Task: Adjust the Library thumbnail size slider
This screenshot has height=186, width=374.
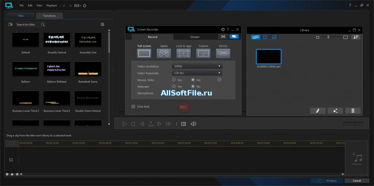Action: (x=329, y=37)
